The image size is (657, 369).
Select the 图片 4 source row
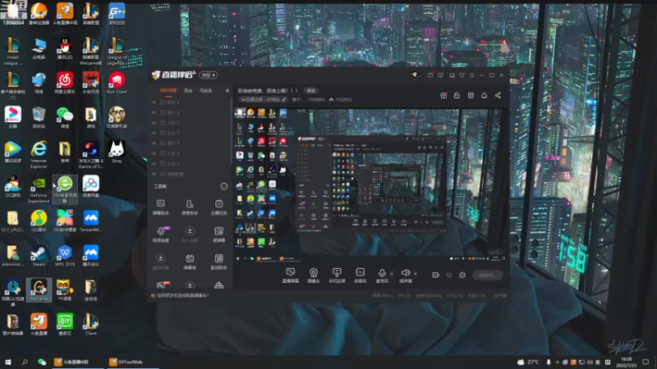pyautogui.click(x=190, y=102)
